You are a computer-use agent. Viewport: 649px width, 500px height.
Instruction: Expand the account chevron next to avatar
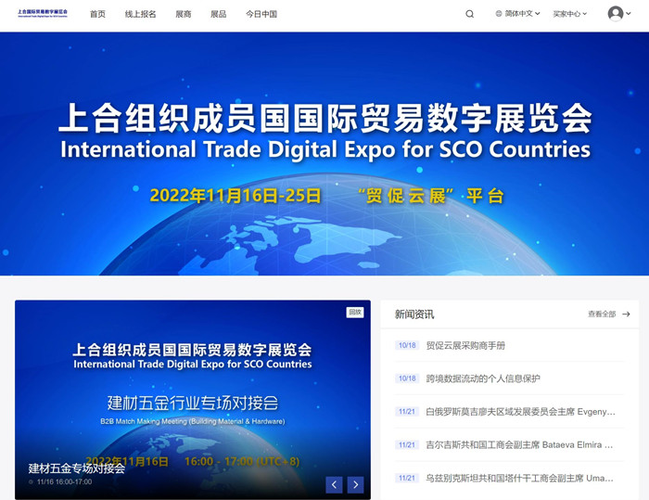pos(629,14)
